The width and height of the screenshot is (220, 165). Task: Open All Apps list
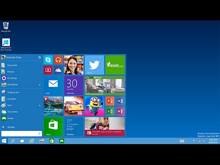click(11, 127)
